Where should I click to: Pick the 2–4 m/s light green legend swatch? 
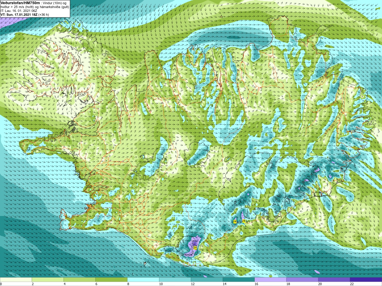tap(48, 280)
